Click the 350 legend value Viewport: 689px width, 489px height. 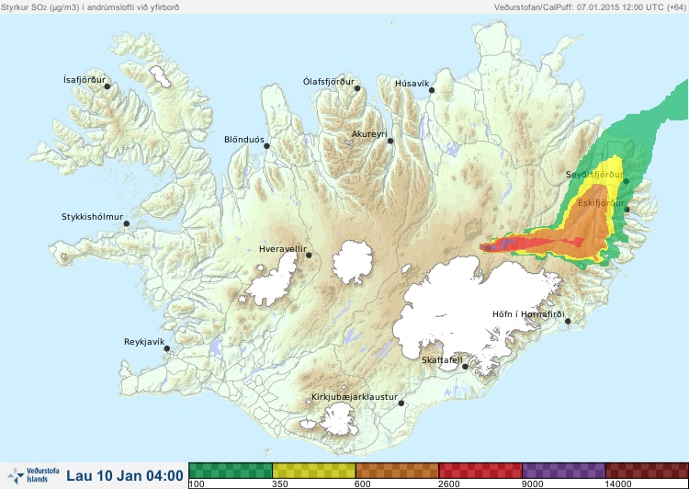click(x=280, y=483)
